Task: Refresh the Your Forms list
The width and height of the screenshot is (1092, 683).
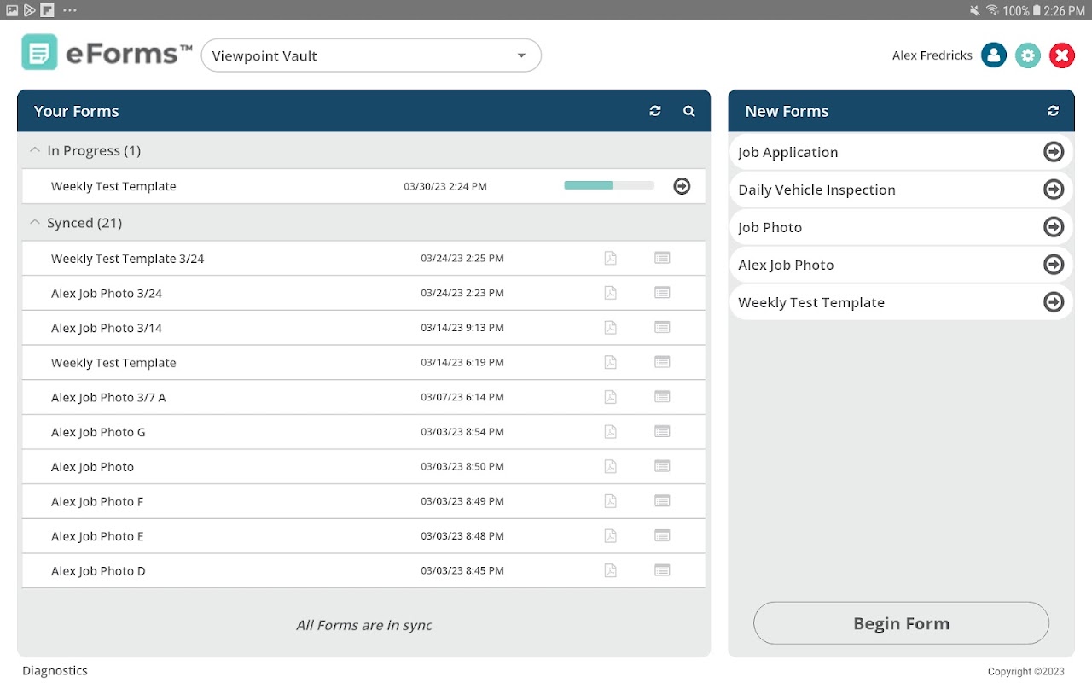Action: (x=655, y=111)
